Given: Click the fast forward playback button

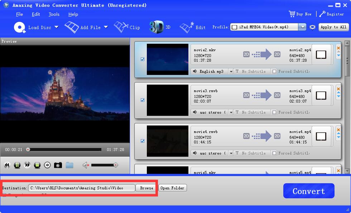Looking at the screenshot, I should tap(27, 165).
